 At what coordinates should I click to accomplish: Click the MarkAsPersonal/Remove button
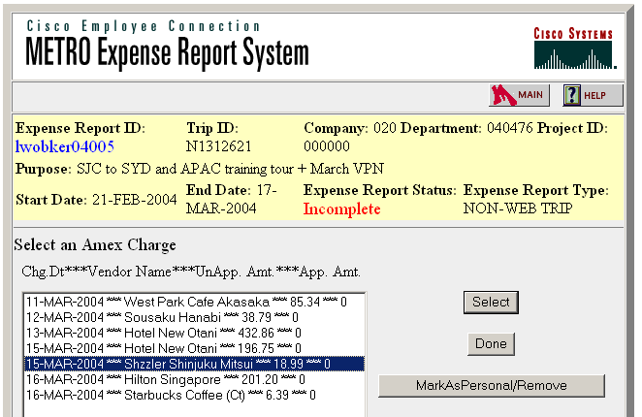point(492,386)
